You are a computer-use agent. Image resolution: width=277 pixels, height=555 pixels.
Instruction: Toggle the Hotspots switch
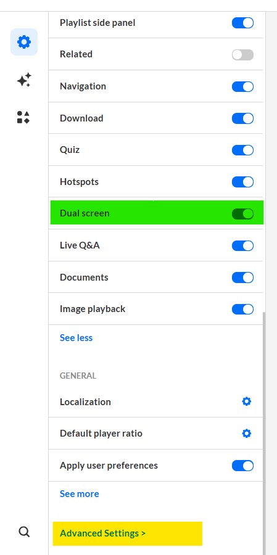(242, 182)
